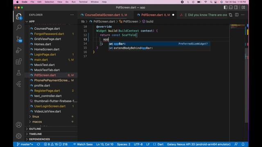
Task: Open editor more actions ellipsis
Action: (x=243, y=15)
